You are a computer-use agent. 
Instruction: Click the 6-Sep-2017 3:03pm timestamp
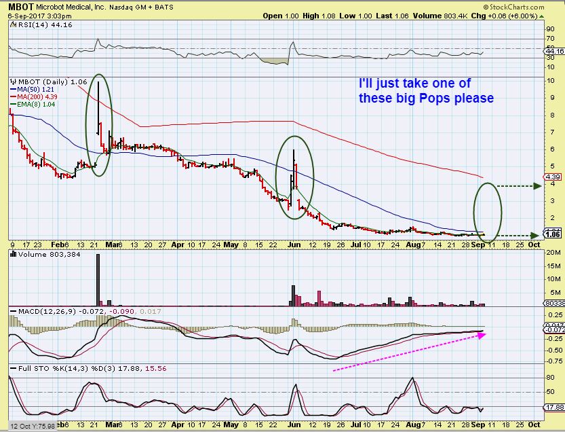tap(39, 16)
